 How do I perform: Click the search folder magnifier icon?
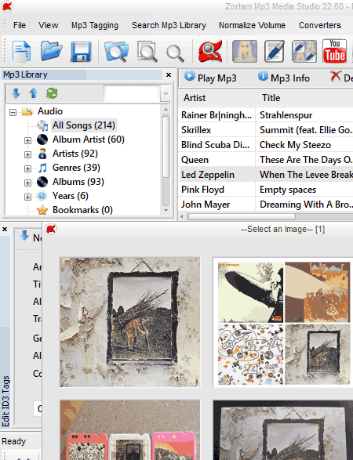click(x=116, y=52)
